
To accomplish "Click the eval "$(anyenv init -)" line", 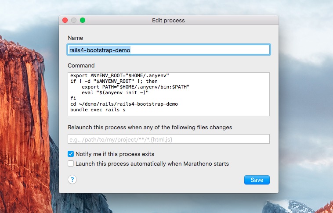I will coord(115,92).
